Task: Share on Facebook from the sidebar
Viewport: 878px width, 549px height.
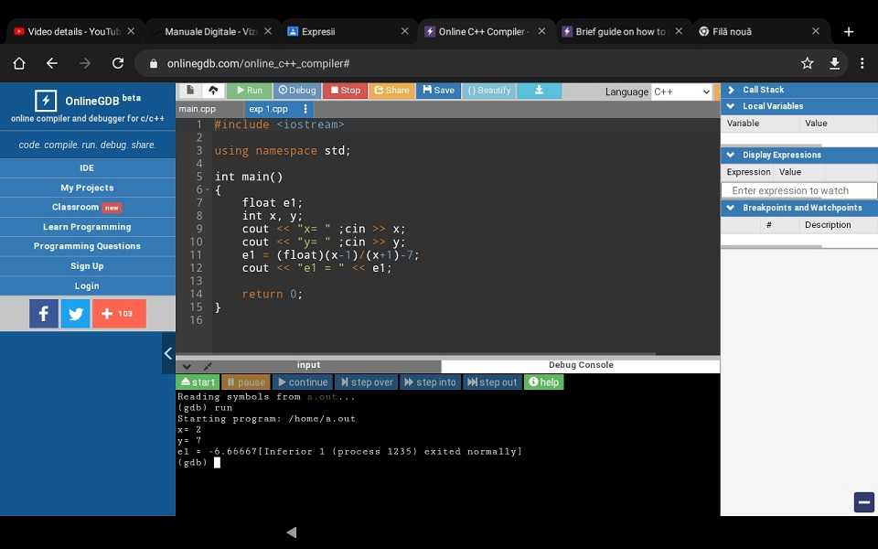Action: 43,314
